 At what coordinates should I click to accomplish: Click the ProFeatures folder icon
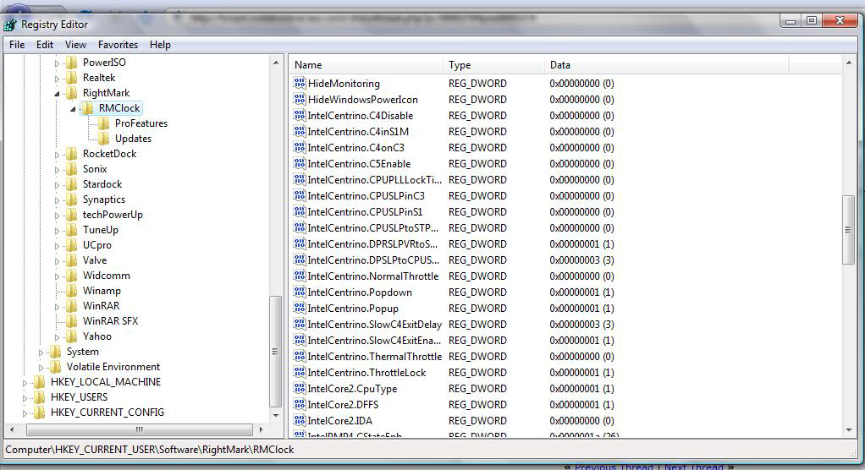pos(104,123)
